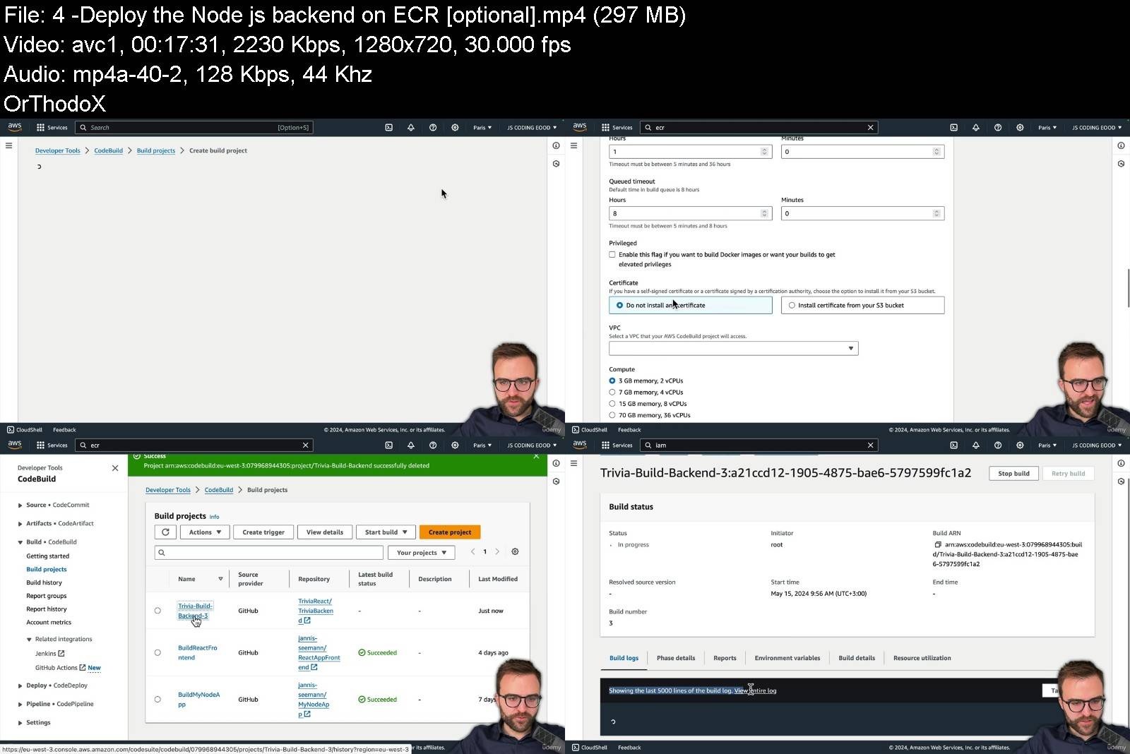1130x754 pixels.
Task: Open 'View entire log' link
Action: 755,690
